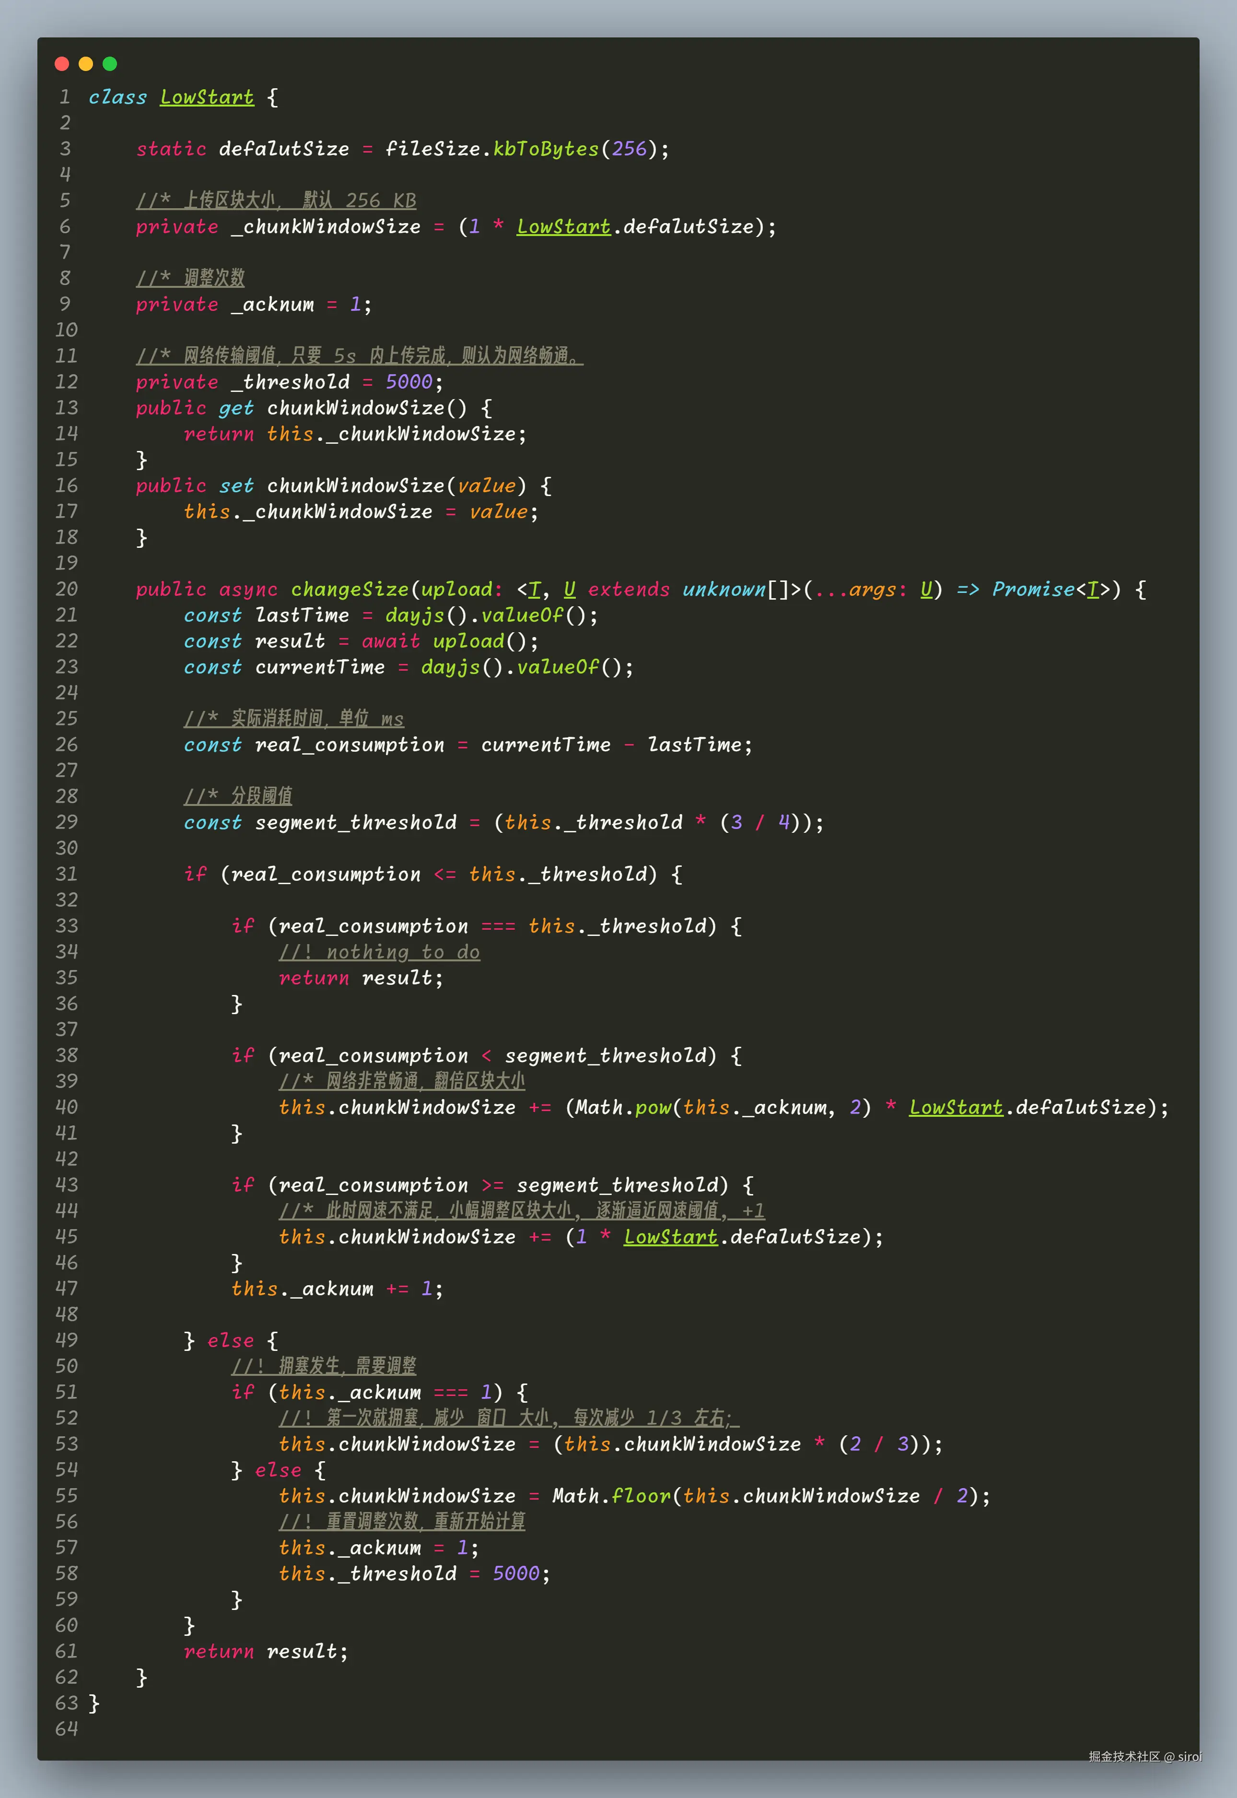
Task: Click the final 'return result' statement
Action: point(265,1652)
